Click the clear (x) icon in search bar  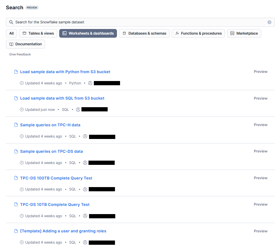[270, 22]
